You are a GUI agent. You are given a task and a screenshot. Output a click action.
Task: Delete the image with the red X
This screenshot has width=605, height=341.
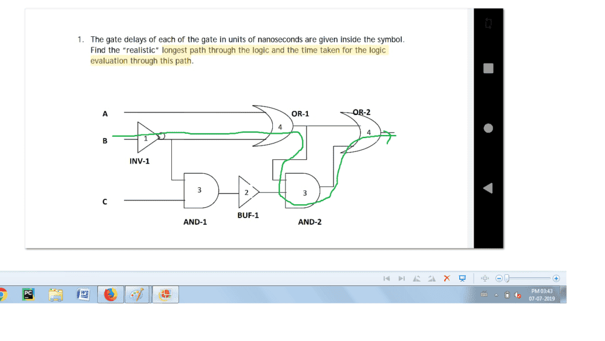click(x=446, y=279)
